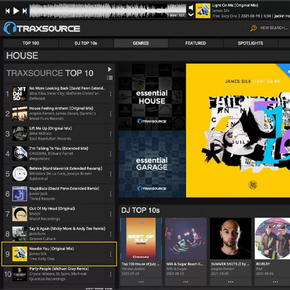Image resolution: width=290 pixels, height=290 pixels.
Task: Click the Traxsource headphone logo
Action: pyautogui.click(x=9, y=28)
